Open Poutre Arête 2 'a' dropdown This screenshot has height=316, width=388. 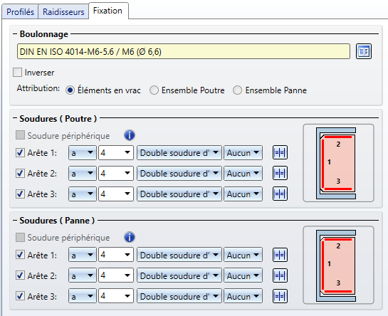pyautogui.click(x=83, y=173)
